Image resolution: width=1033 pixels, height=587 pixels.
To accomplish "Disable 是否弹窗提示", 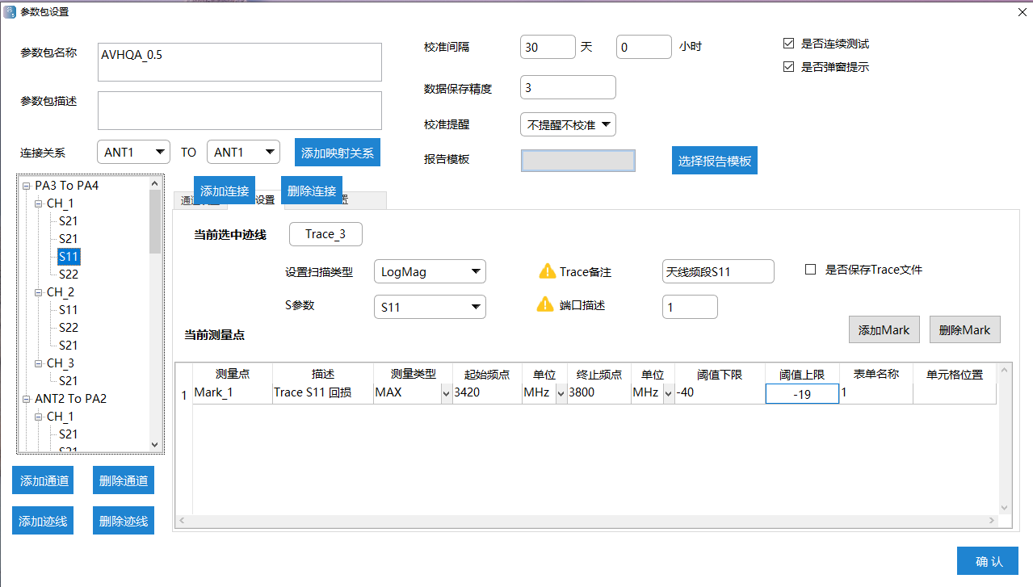I will [x=788, y=67].
